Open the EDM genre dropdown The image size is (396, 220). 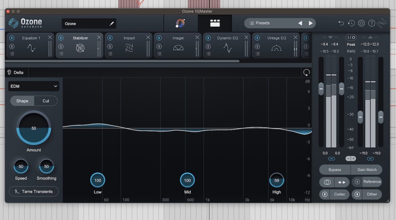pos(34,86)
